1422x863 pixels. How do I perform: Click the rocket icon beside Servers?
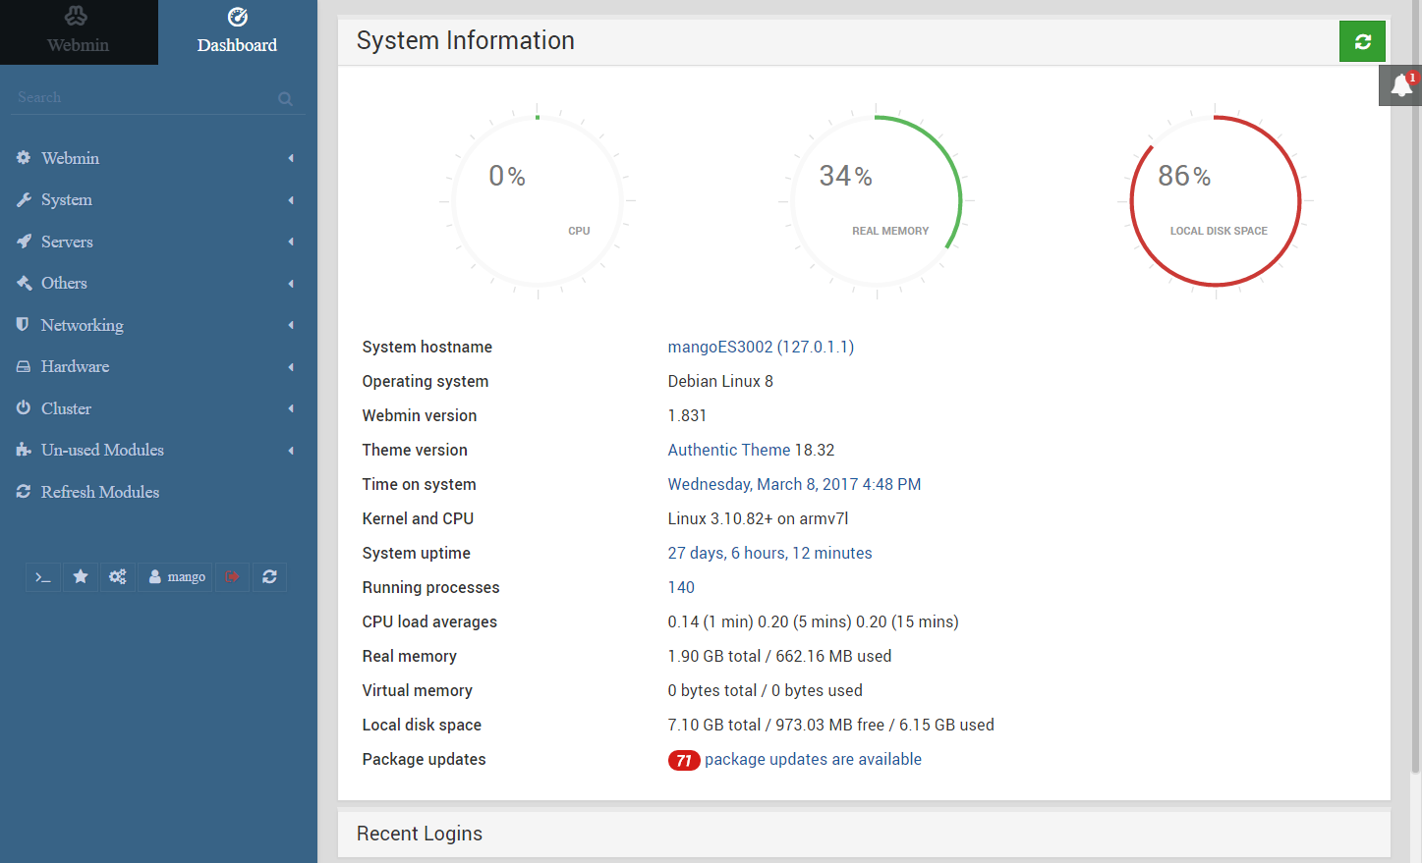(x=24, y=241)
